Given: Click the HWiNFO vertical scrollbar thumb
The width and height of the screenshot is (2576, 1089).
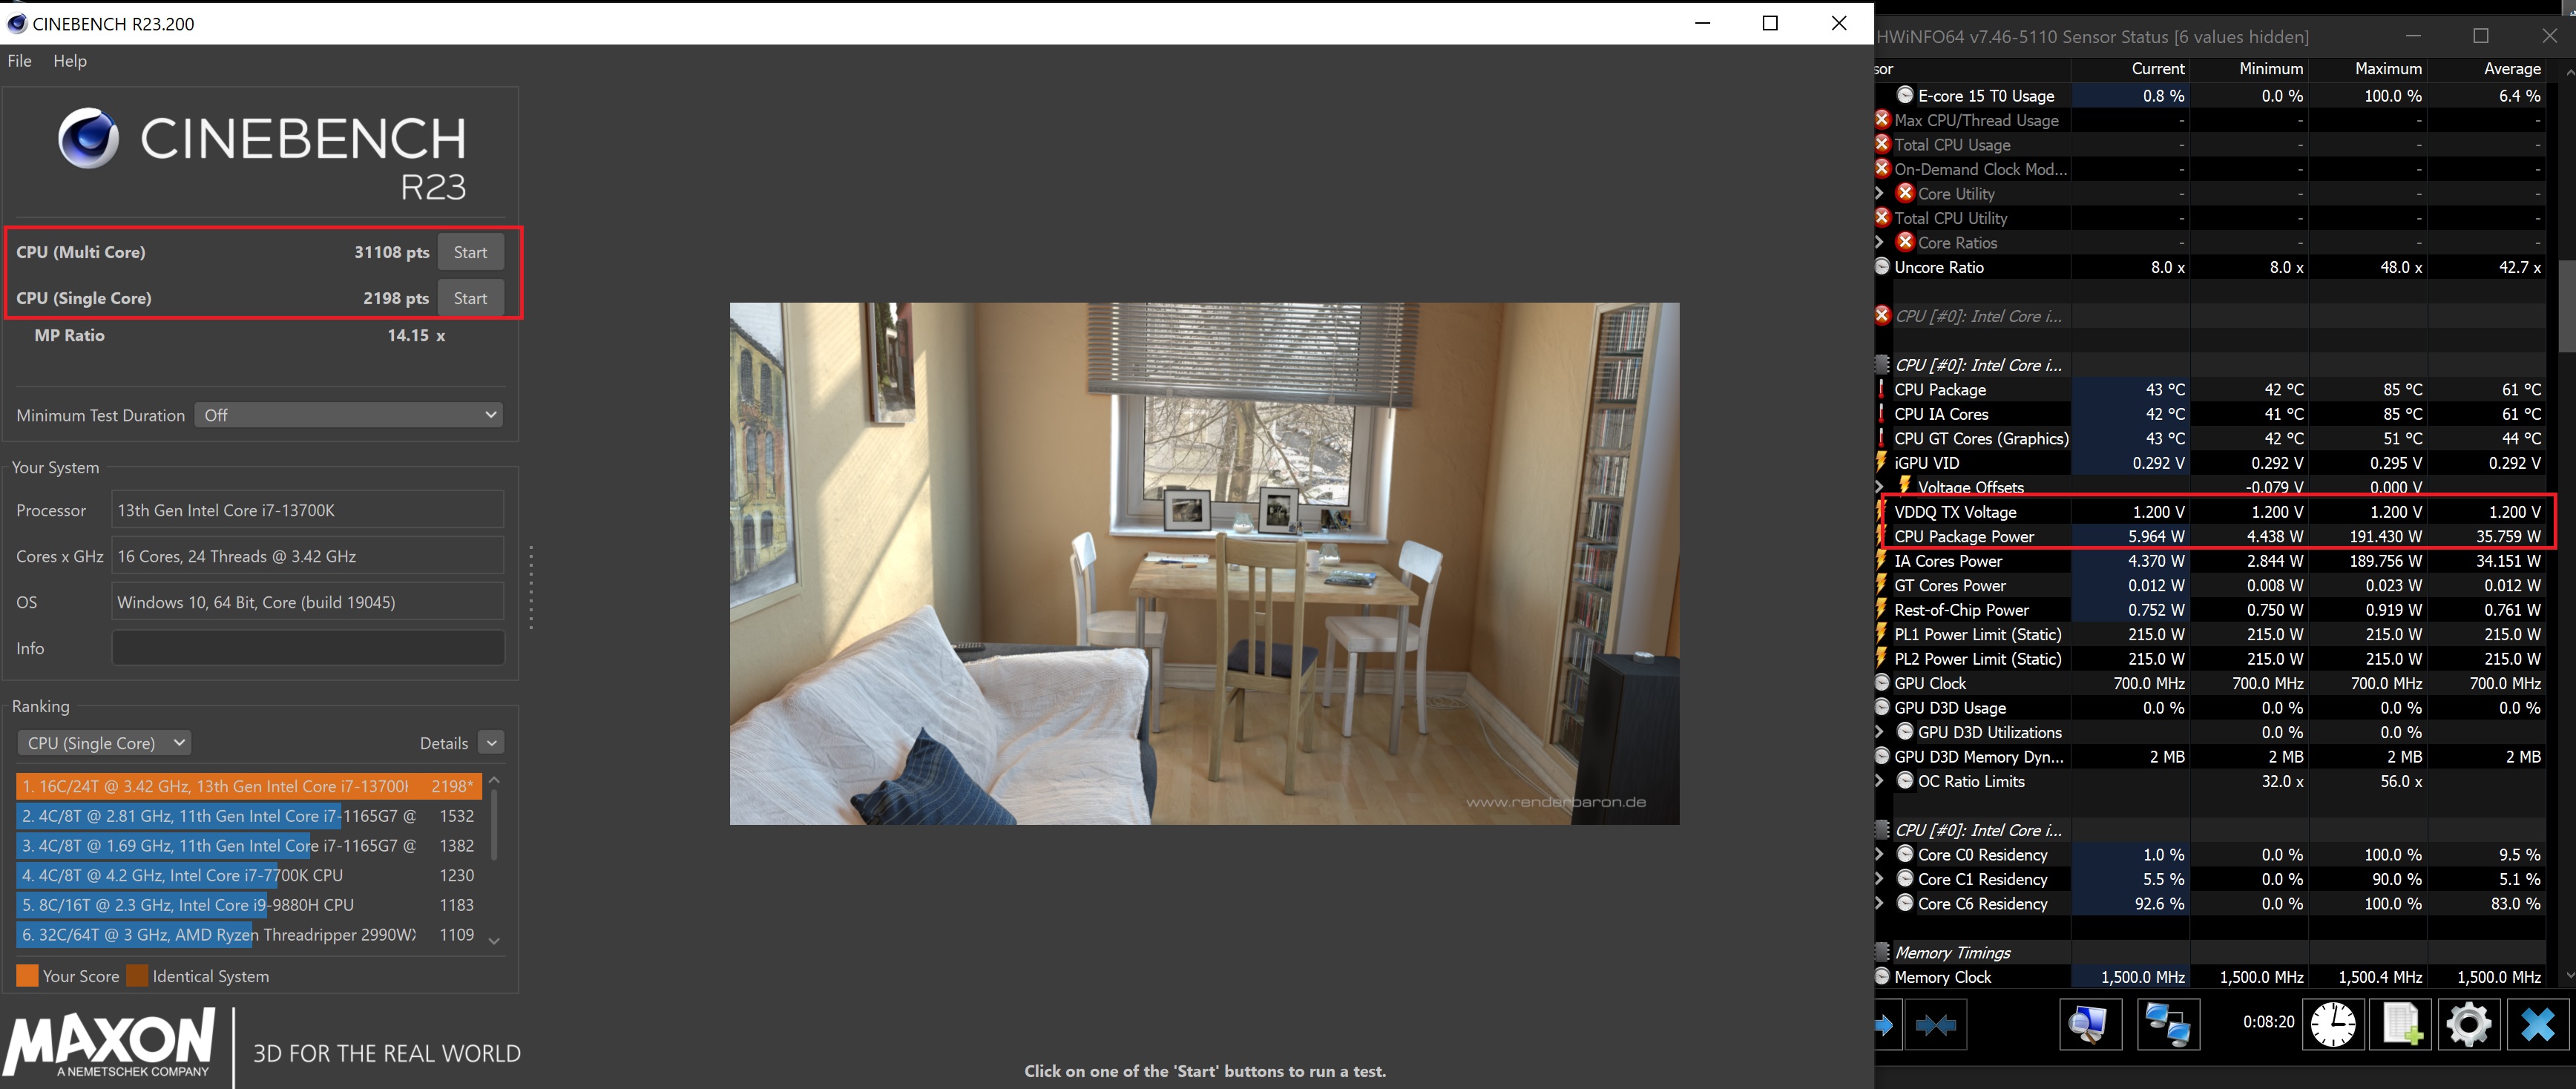Looking at the screenshot, I should (x=2566, y=306).
